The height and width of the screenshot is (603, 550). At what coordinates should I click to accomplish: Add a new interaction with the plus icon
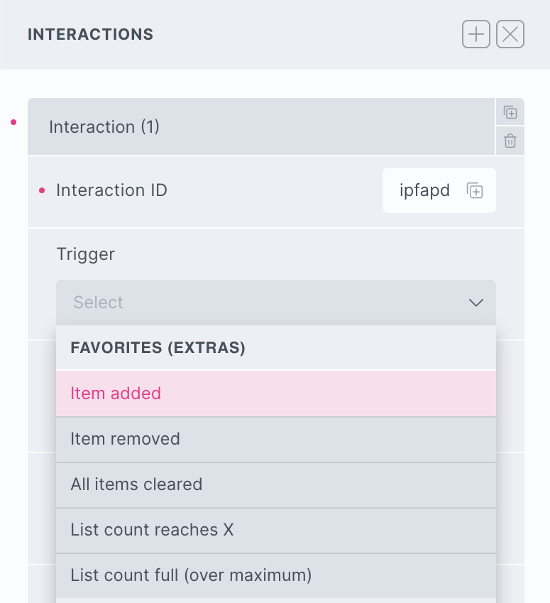pos(476,34)
